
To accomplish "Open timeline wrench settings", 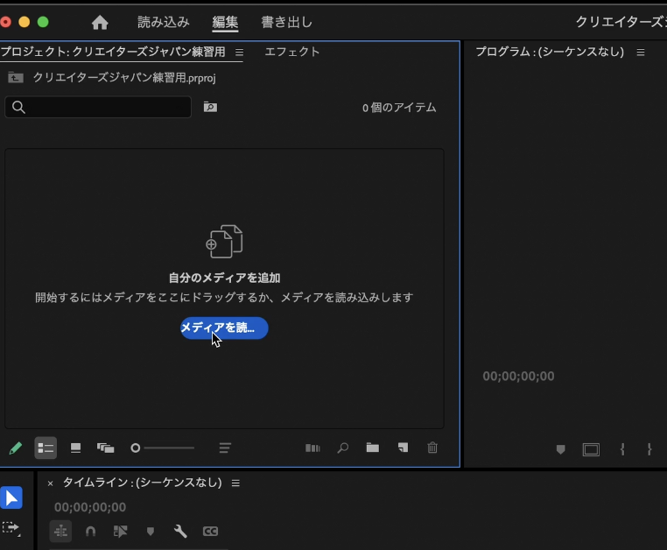I will click(180, 531).
